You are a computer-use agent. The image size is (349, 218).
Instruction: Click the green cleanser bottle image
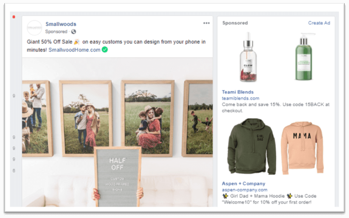click(x=303, y=57)
